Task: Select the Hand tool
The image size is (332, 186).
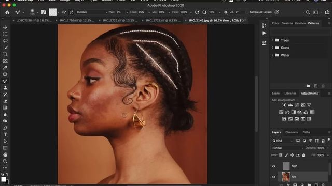Action: click(x=5, y=154)
